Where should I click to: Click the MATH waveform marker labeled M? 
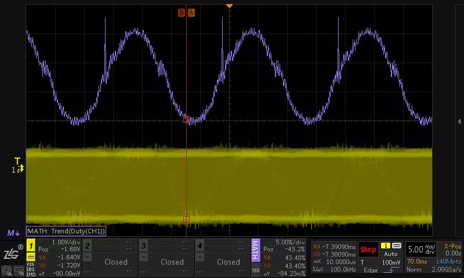coord(13,233)
